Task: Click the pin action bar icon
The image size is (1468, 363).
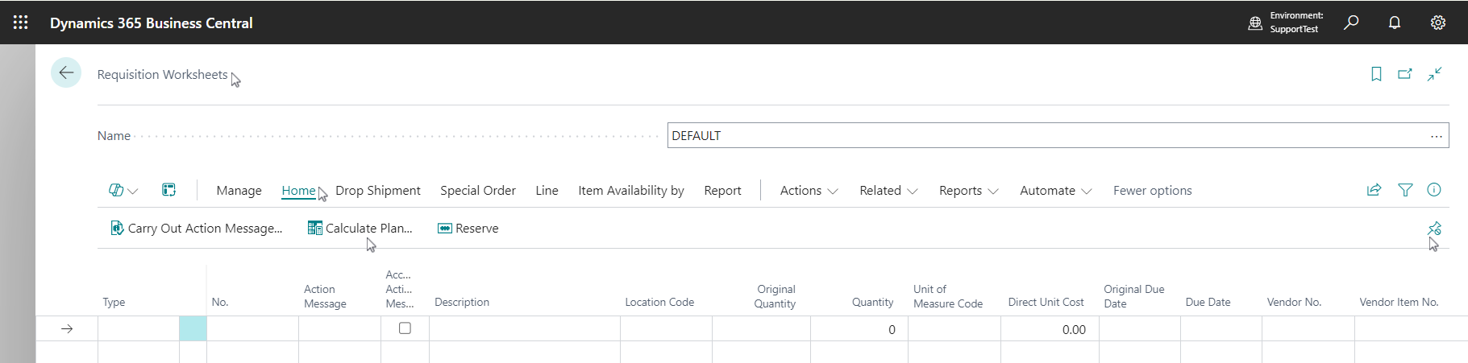Action: click(1434, 229)
